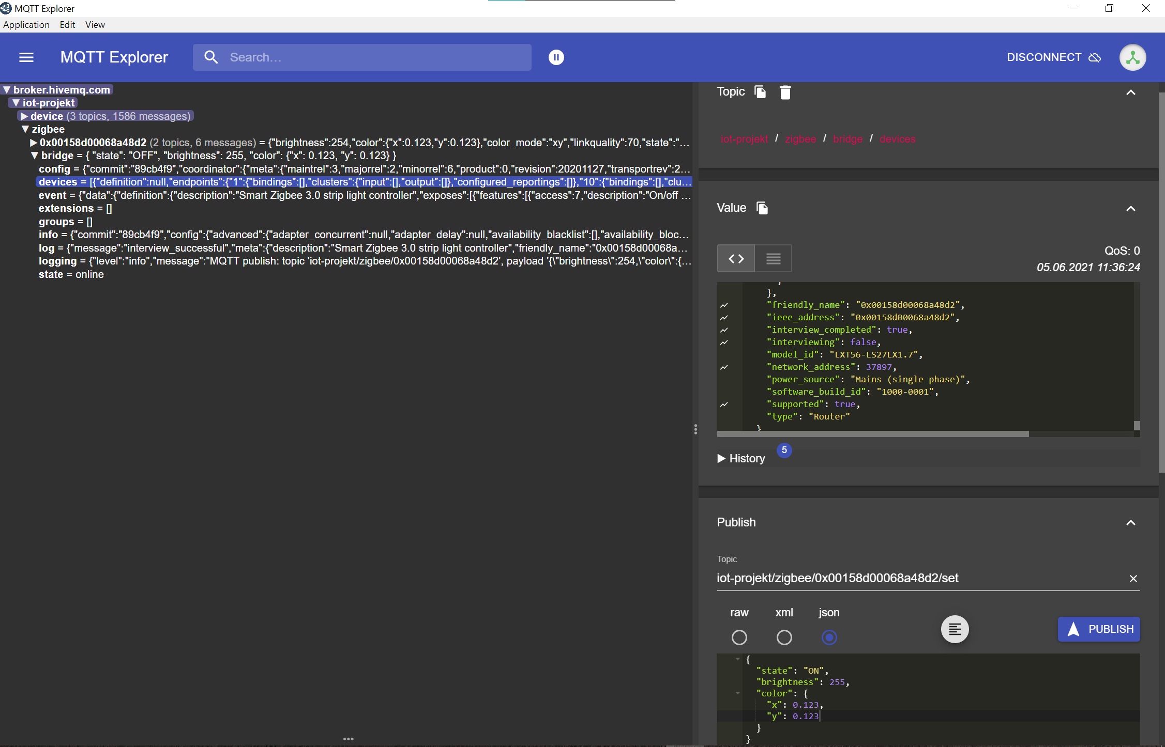The width and height of the screenshot is (1165, 747).
Task: Click the History count badge 5
Action: (x=784, y=450)
